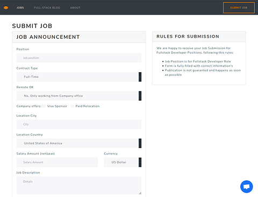Viewport: 258px width, 197px height.
Task: Open the About navigation item
Action: click(75, 8)
